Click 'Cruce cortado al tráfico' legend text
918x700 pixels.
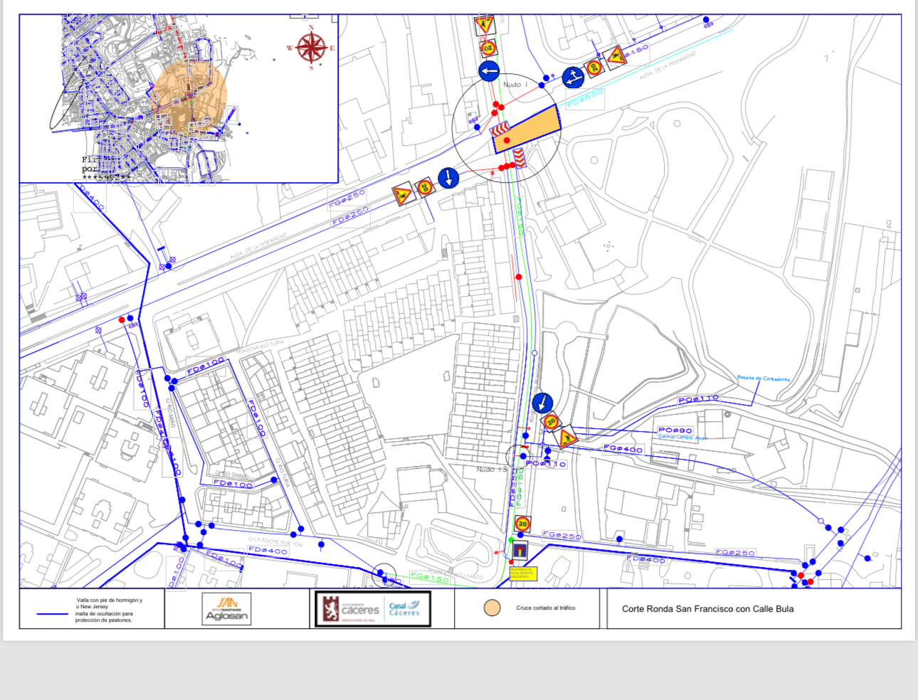pos(546,608)
